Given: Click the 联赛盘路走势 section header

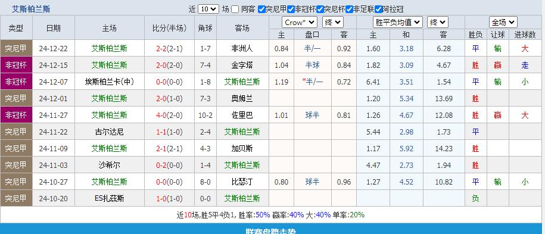Looking at the screenshot, I should click(x=271, y=231).
